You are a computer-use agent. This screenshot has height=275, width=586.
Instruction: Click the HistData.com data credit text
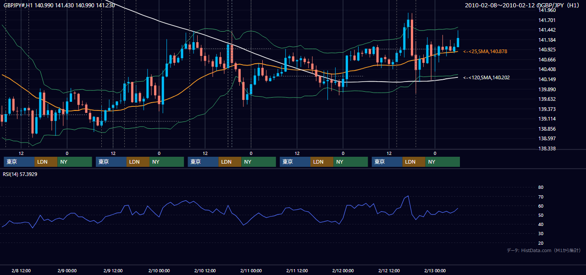[x=544, y=251]
